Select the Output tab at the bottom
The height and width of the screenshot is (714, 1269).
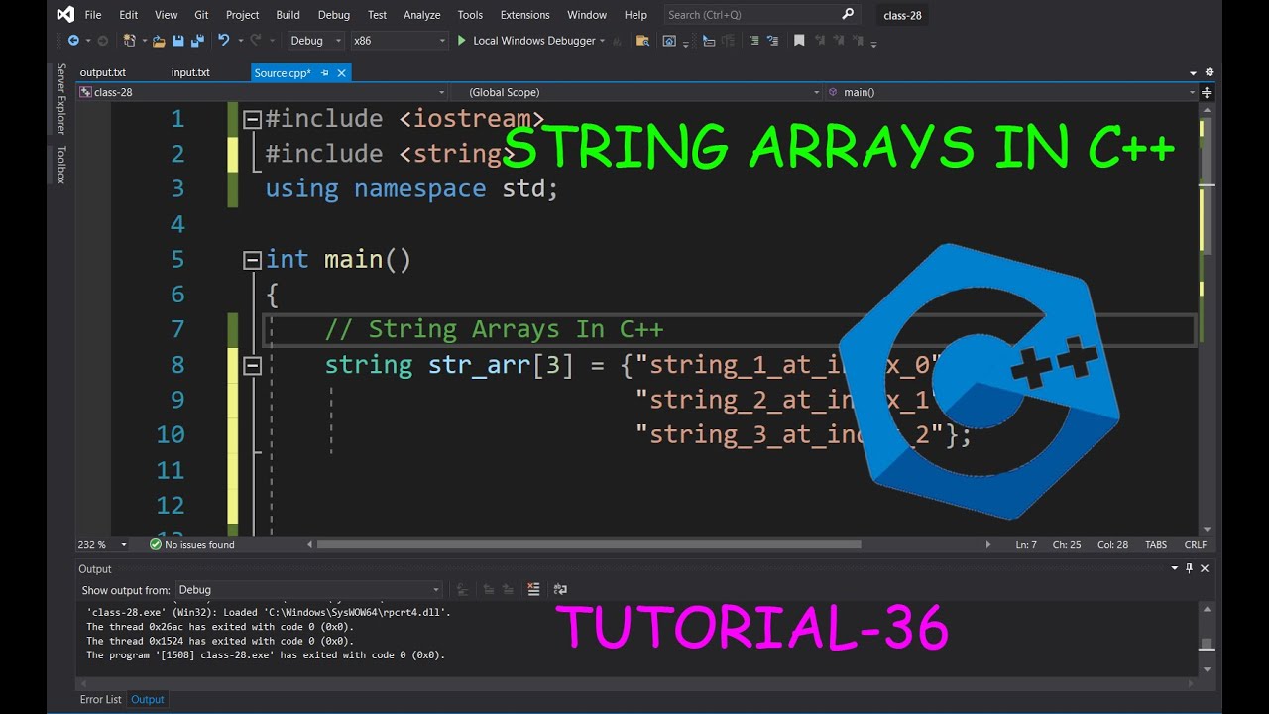point(148,699)
